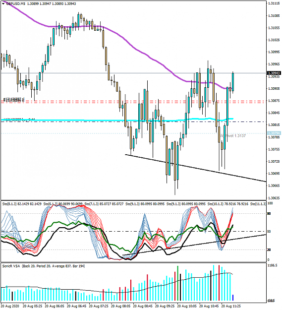Select the 20 Aug 09:25 time label
Image resolution: width=282 pixels, height=310 pixels.
[x=165, y=306]
